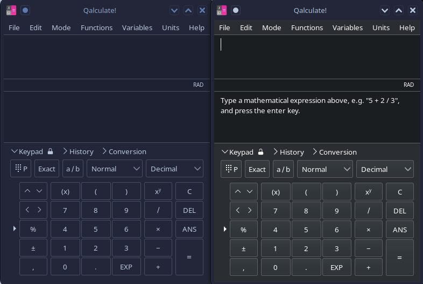This screenshot has height=284, width=423.
Task: Click the keypad lock icon in right window
Action: click(260, 152)
